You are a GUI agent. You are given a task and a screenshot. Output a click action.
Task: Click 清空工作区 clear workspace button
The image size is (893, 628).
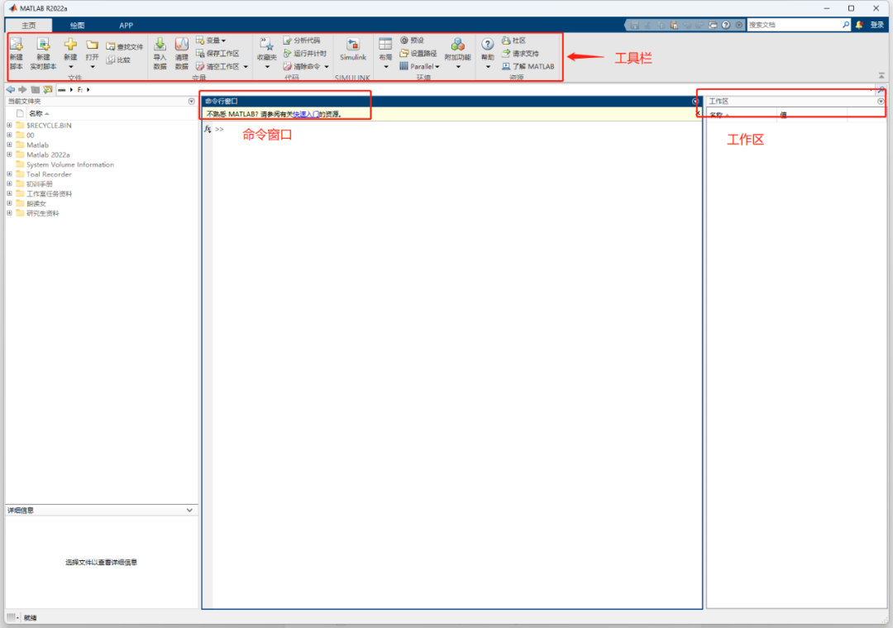(x=217, y=67)
